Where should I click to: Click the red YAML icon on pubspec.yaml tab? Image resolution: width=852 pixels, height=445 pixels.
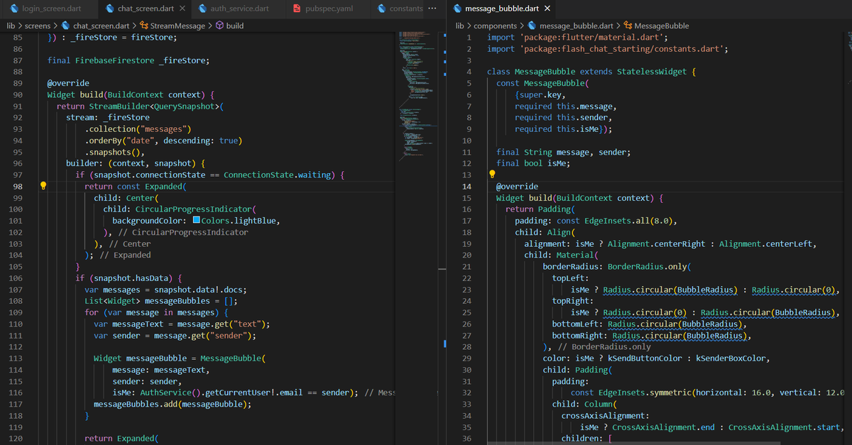pyautogui.click(x=297, y=9)
